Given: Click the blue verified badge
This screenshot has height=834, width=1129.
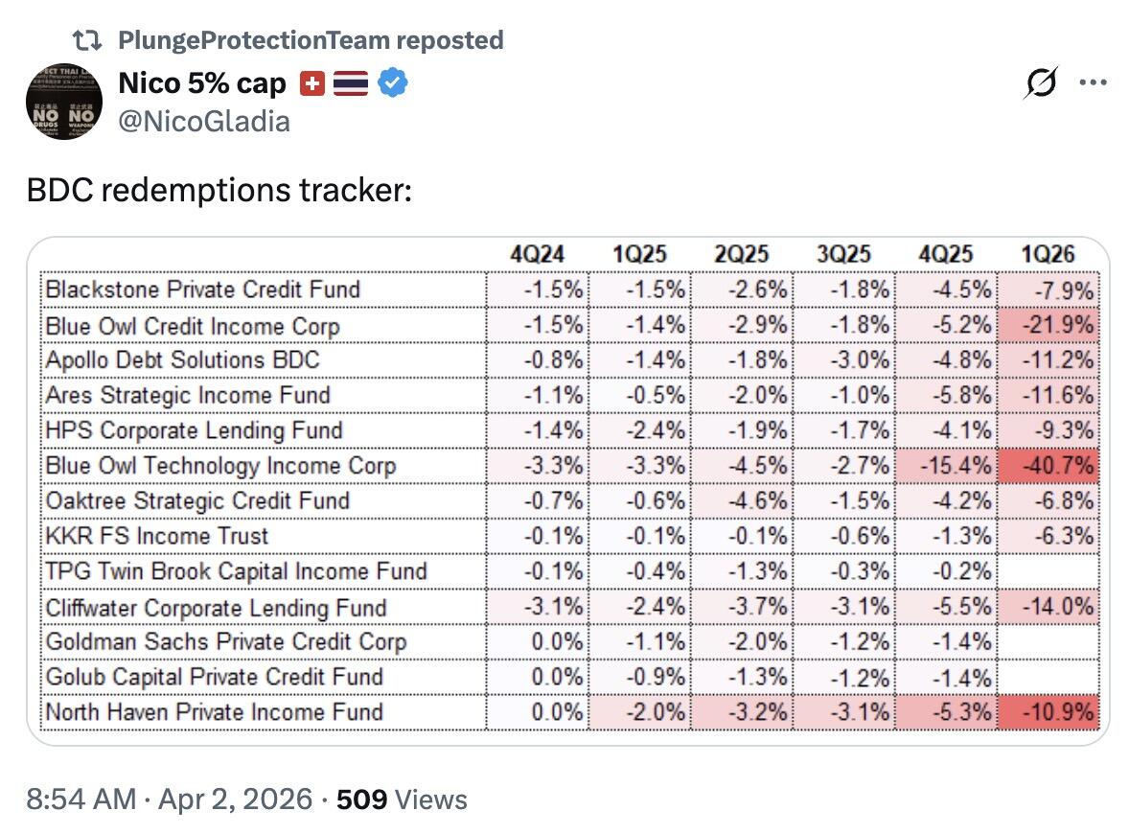Looking at the screenshot, I should pyautogui.click(x=392, y=84).
